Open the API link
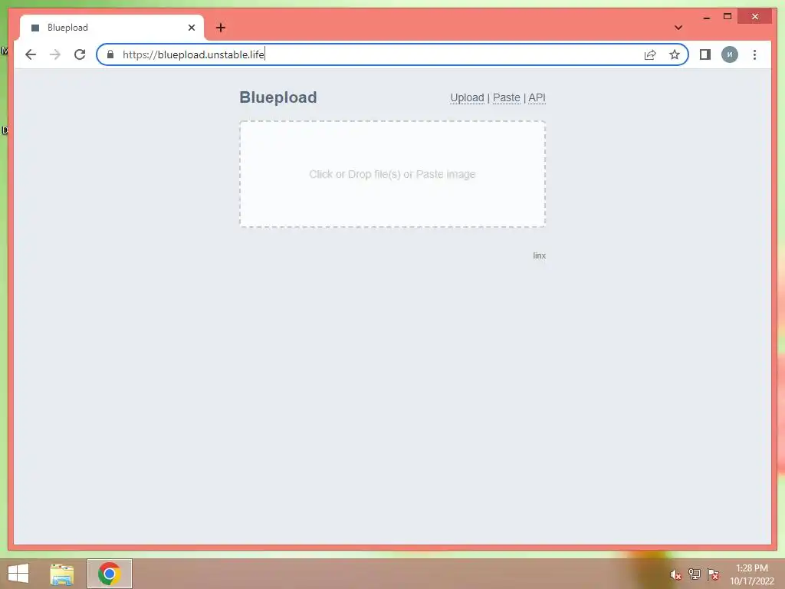Screen dimensions: 785x589 (x=537, y=97)
